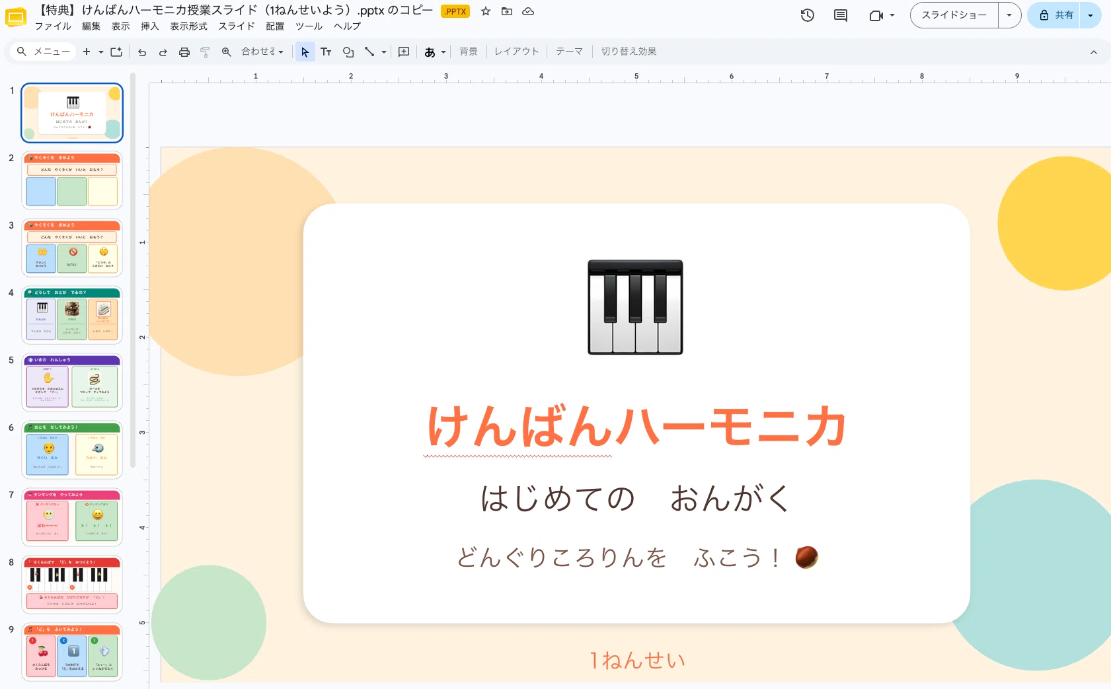Click the .PPTX format badge

coord(455,11)
